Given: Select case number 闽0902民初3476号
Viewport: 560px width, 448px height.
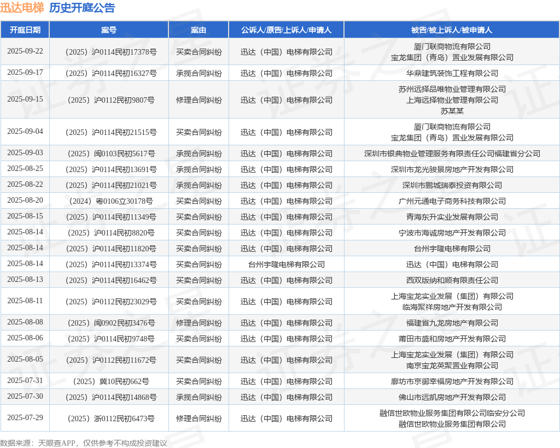Looking at the screenshot, I should click(x=111, y=323).
